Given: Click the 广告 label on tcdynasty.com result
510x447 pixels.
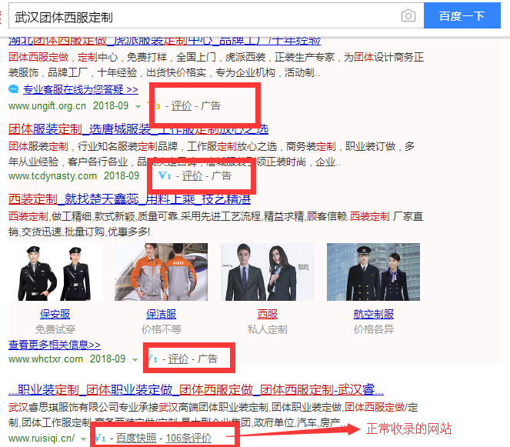Looking at the screenshot, I should click(x=222, y=176).
